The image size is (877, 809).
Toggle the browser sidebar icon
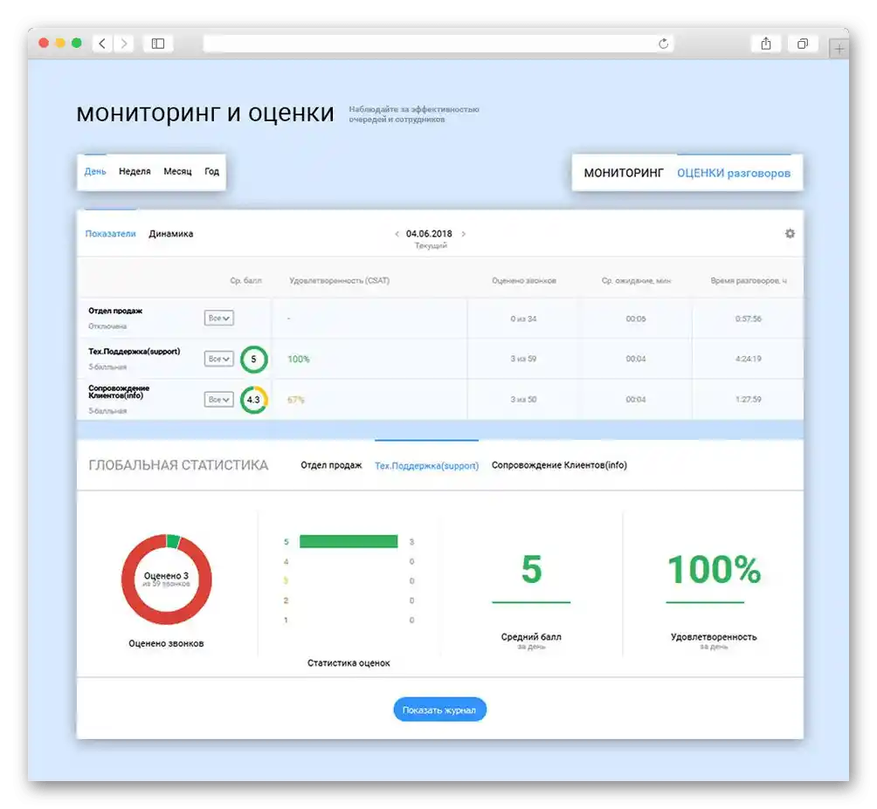[158, 44]
